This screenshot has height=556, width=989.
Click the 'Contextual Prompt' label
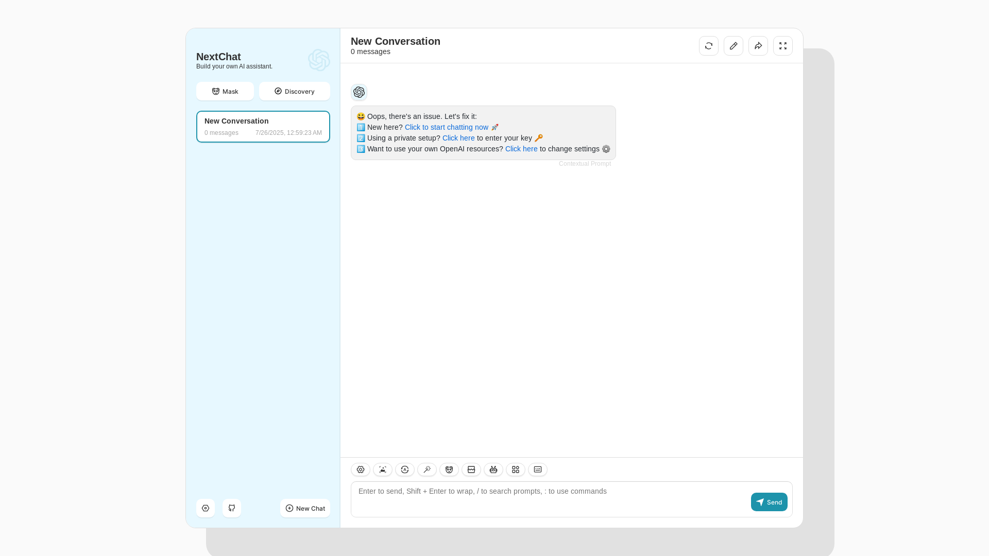click(585, 164)
